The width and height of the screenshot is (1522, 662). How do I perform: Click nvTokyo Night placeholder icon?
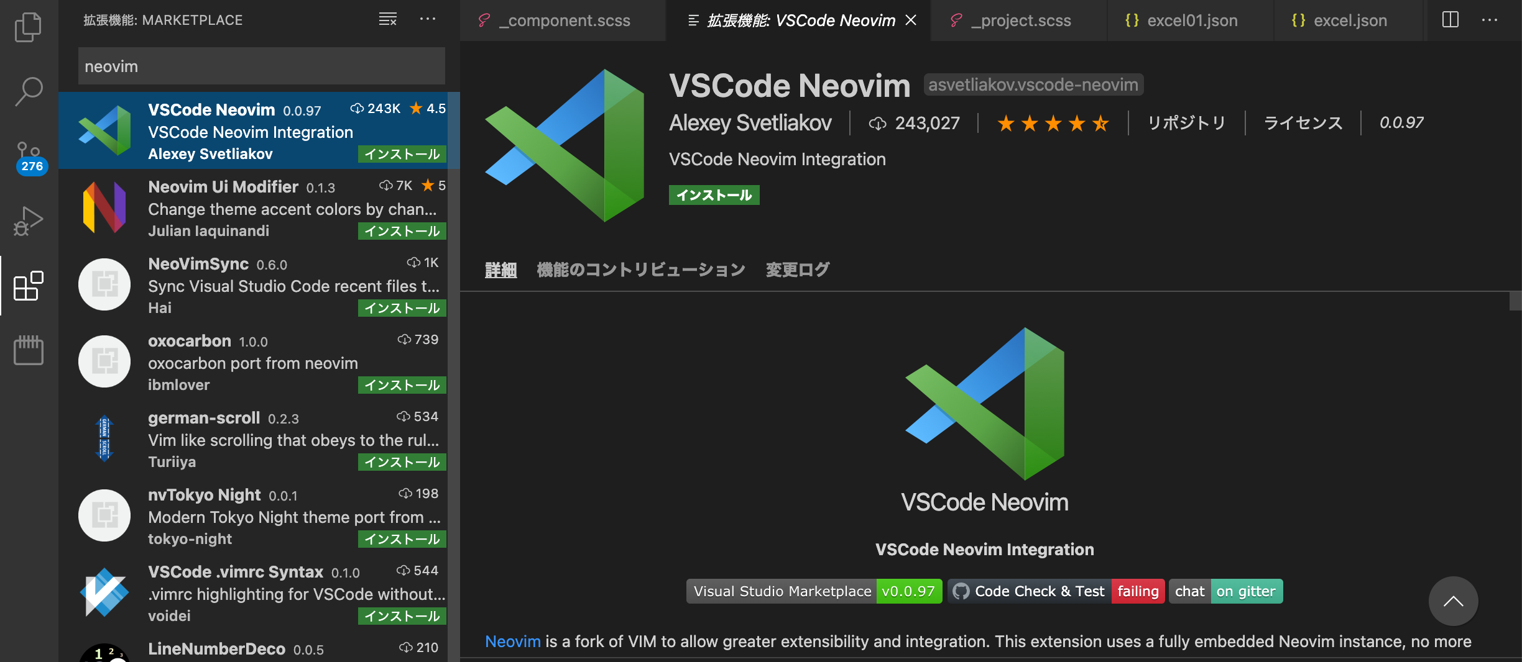coord(104,515)
